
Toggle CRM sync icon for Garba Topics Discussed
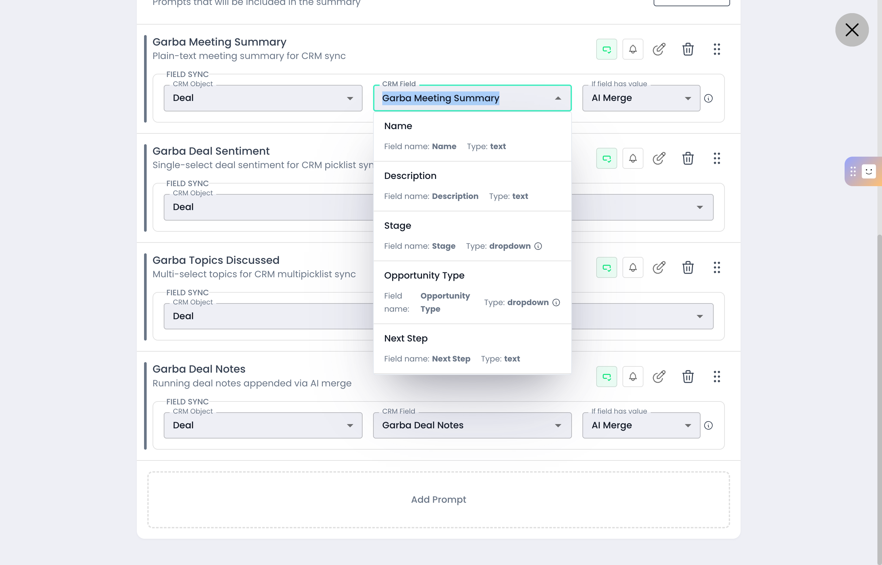606,267
